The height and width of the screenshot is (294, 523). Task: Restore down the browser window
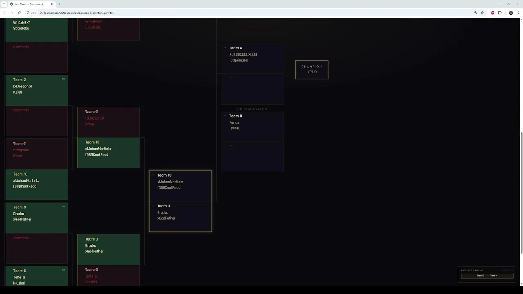[x=509, y=4]
